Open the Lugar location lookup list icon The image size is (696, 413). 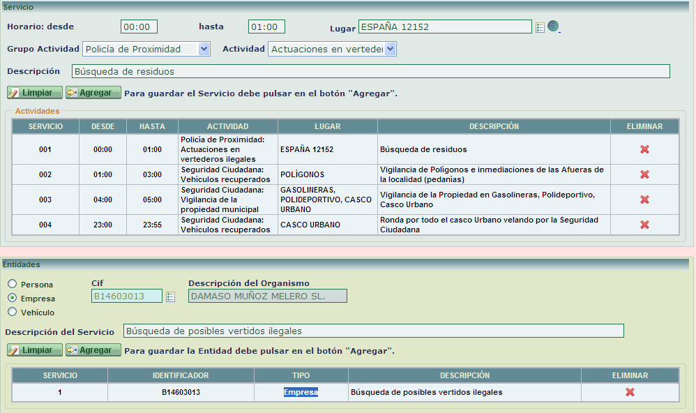pos(540,27)
